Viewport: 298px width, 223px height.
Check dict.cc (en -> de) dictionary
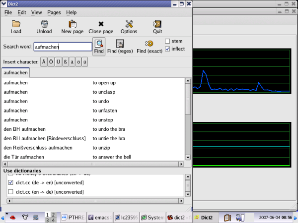(10, 192)
